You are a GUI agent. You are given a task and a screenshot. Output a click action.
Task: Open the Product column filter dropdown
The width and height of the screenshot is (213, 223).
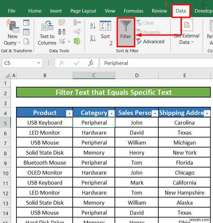pos(69,113)
